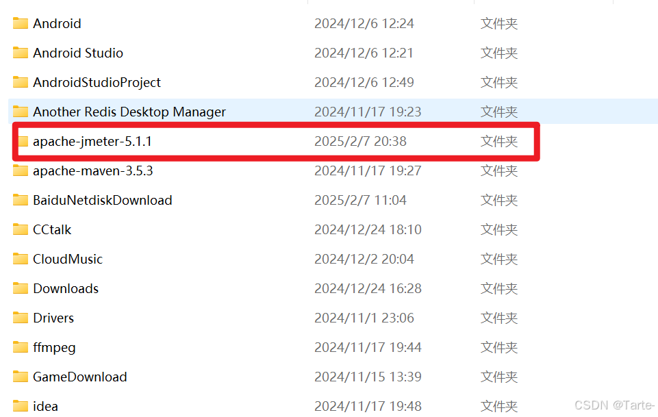This screenshot has height=417, width=658.
Task: Click the Another Redis Desktop Manager folder icon
Action: point(20,111)
